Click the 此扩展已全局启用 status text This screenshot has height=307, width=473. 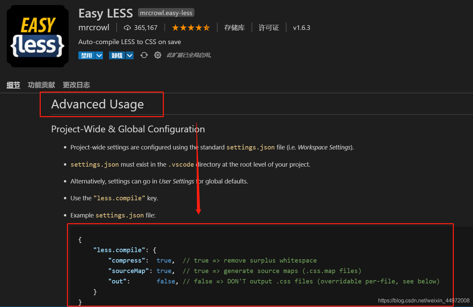pyautogui.click(x=189, y=55)
